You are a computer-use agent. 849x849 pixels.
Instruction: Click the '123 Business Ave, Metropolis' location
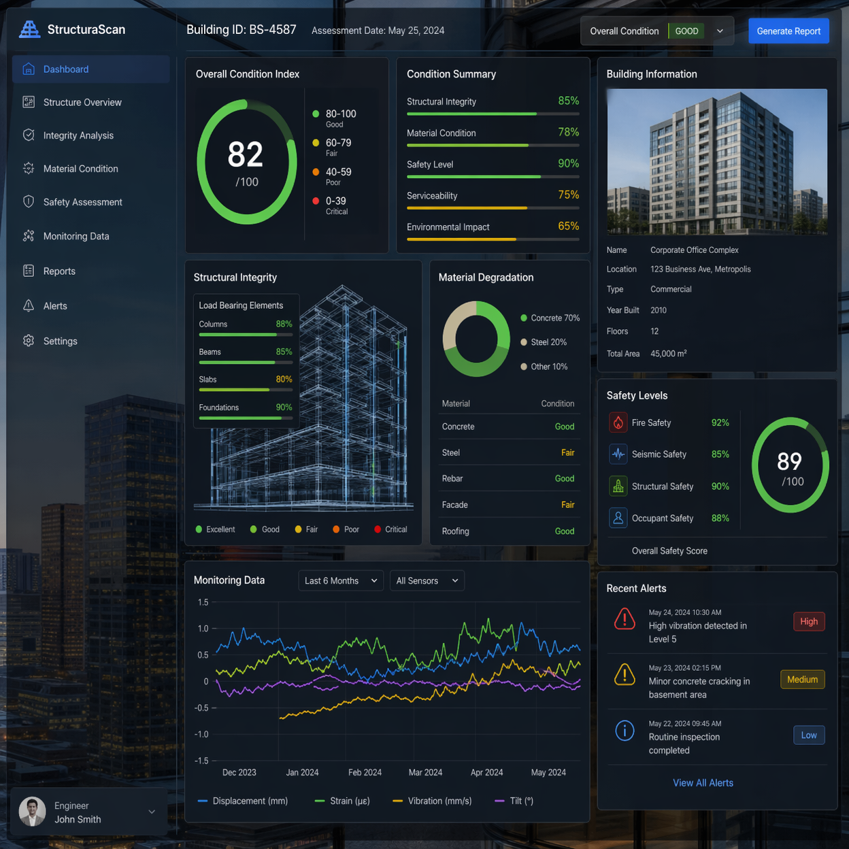pos(701,269)
